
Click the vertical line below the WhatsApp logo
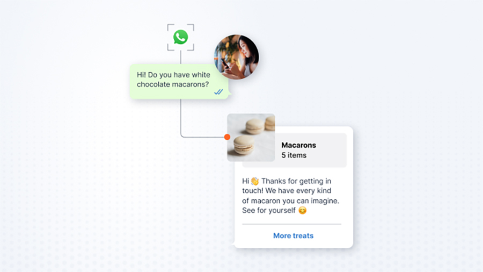tap(180, 58)
